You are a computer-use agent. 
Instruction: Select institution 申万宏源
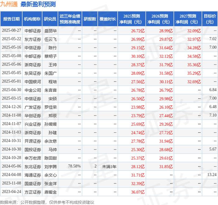33,158
